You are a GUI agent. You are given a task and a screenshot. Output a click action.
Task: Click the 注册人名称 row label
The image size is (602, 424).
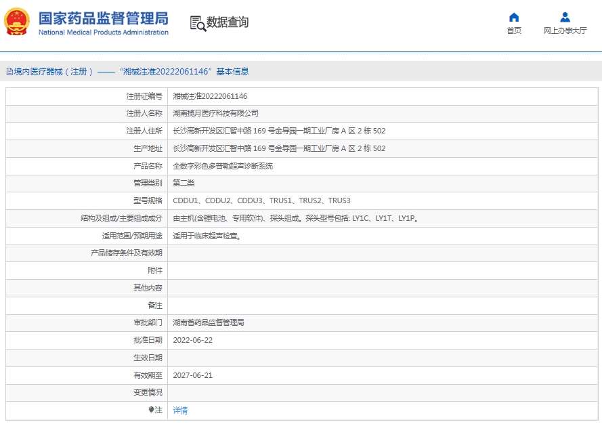(x=144, y=113)
